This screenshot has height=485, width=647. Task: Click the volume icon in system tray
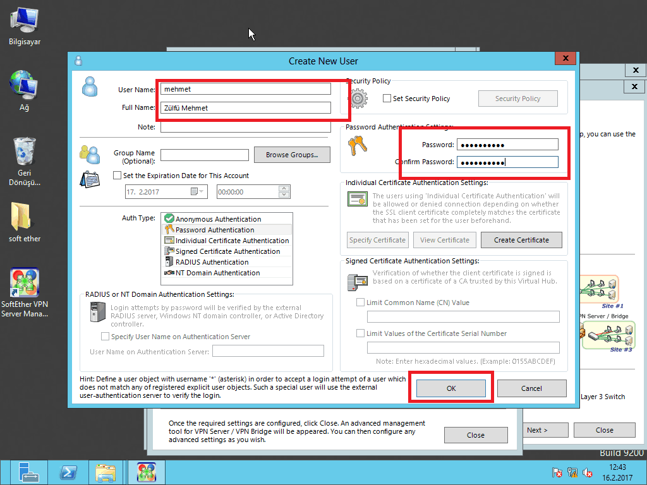tap(588, 472)
